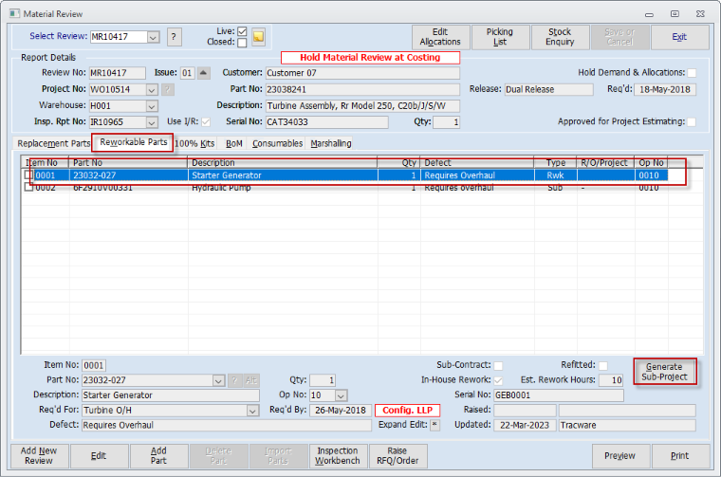Click the Expand Edit asterisk button
Screen dimensions: 721x477
tap(434, 425)
